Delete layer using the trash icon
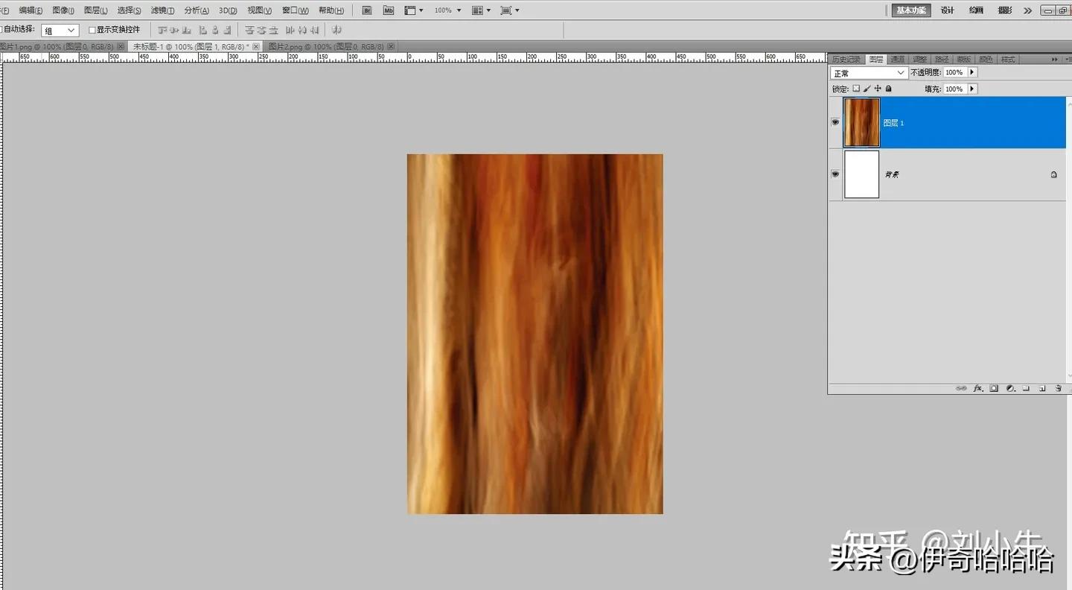The image size is (1072, 590). 1058,388
